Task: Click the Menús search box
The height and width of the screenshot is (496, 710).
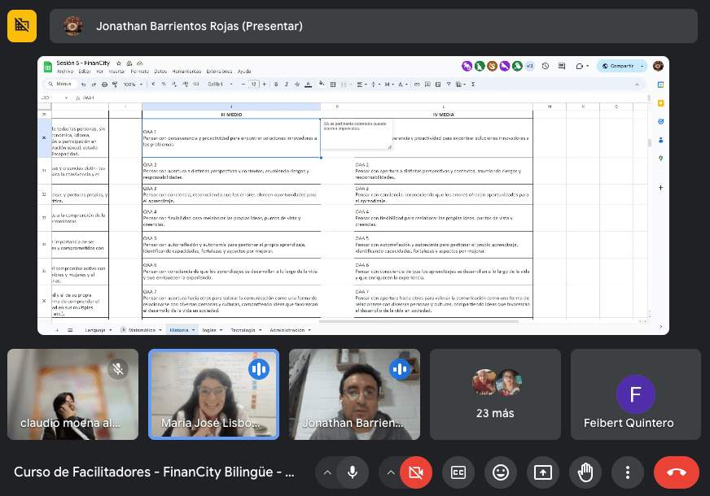Action: [x=60, y=84]
